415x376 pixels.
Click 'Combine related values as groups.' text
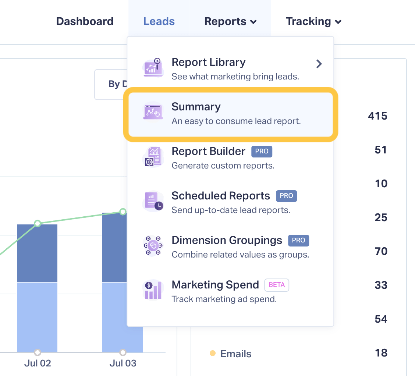tap(240, 255)
